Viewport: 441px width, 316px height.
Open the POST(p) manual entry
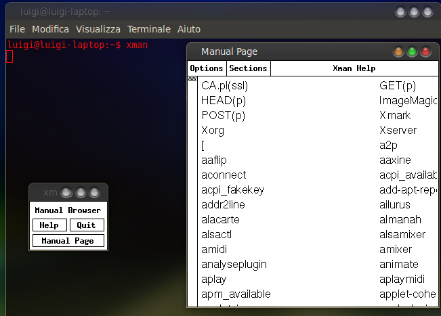pos(223,116)
